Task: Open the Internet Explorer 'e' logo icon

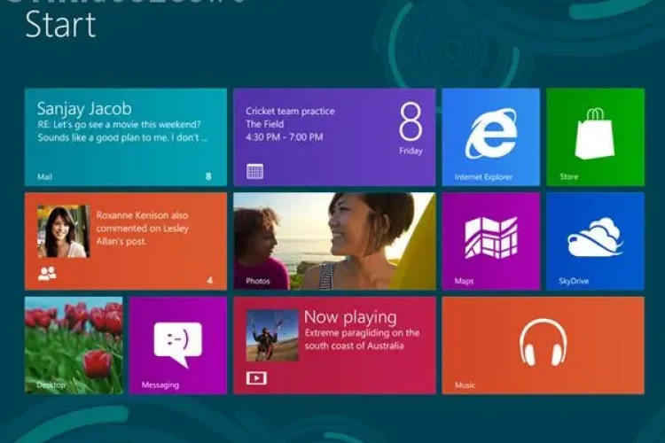Action: 490,133
